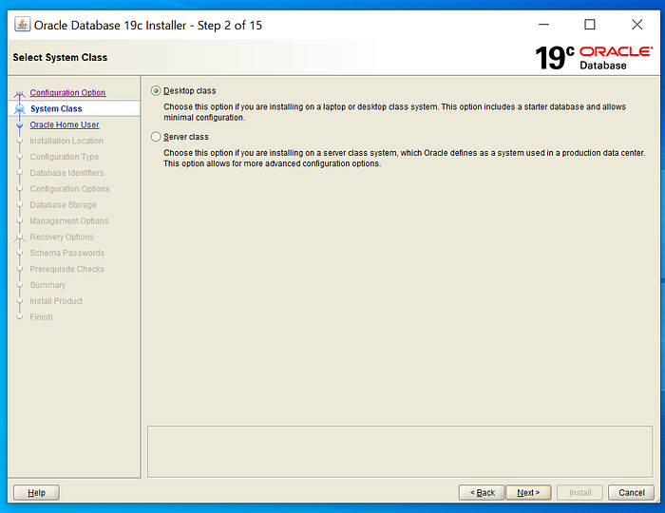The image size is (665, 513).
Task: Click the Oracle 19c Database logo
Action: (594, 58)
